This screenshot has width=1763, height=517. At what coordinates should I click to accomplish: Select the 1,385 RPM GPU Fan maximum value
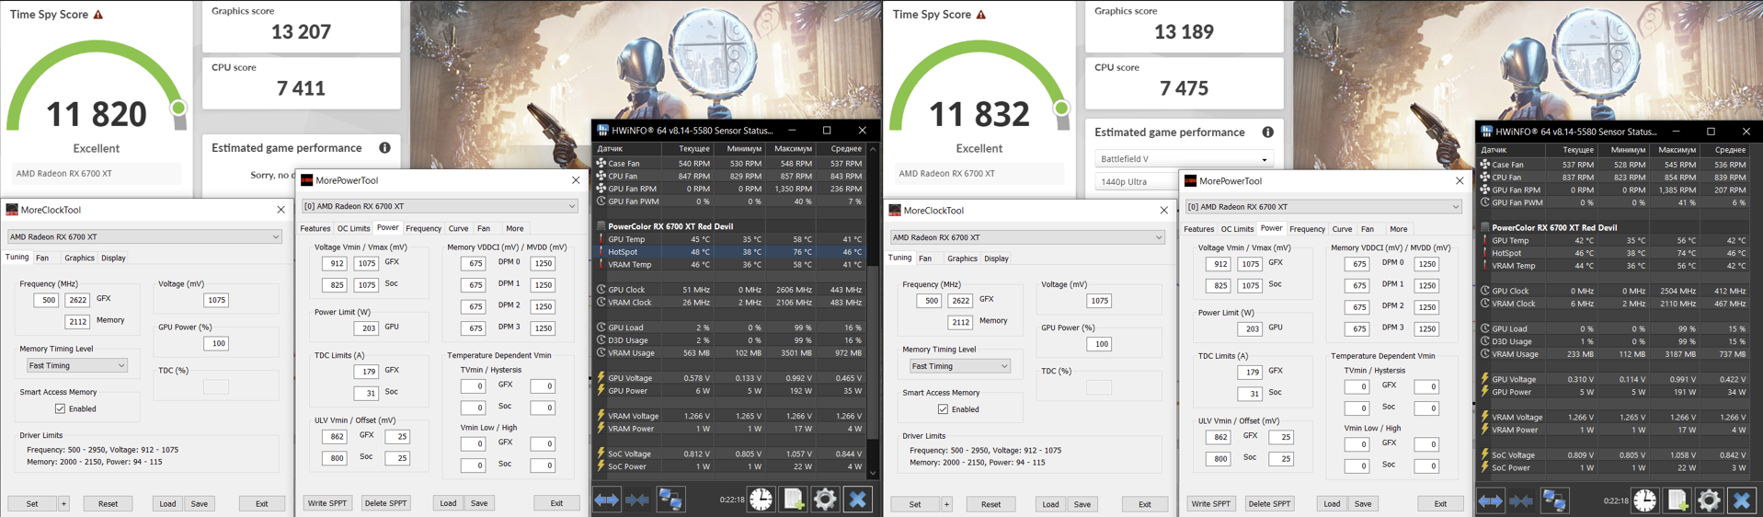click(x=1677, y=190)
